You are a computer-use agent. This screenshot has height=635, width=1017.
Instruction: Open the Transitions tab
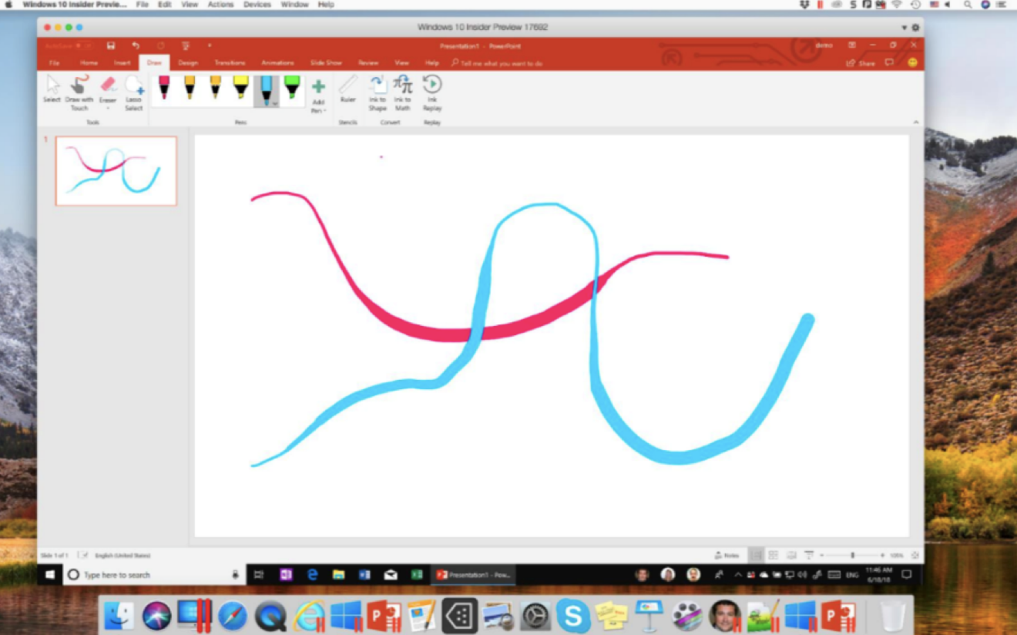230,63
